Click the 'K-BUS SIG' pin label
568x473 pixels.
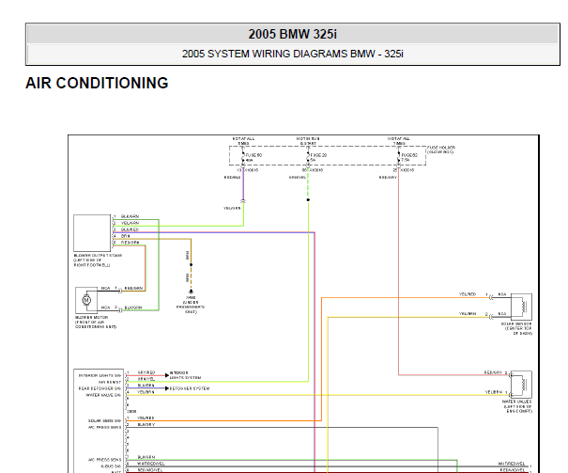(x=111, y=466)
